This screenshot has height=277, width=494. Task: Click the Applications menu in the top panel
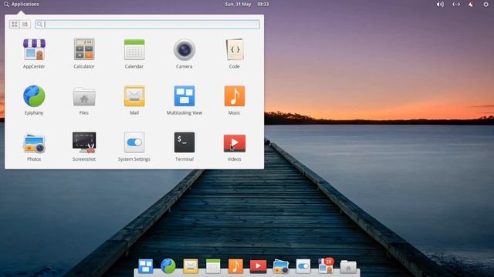point(22,4)
